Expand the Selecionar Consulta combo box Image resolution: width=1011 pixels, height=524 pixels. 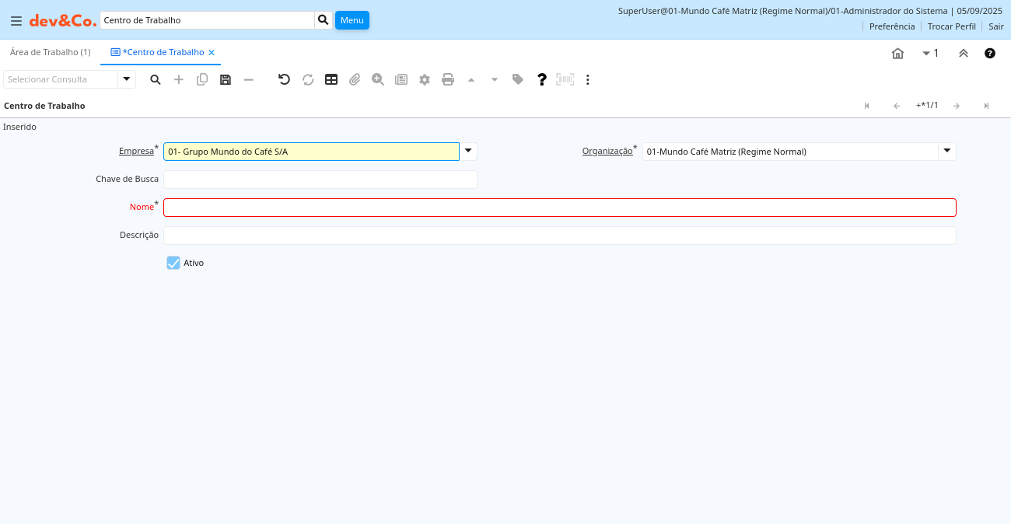coord(127,79)
